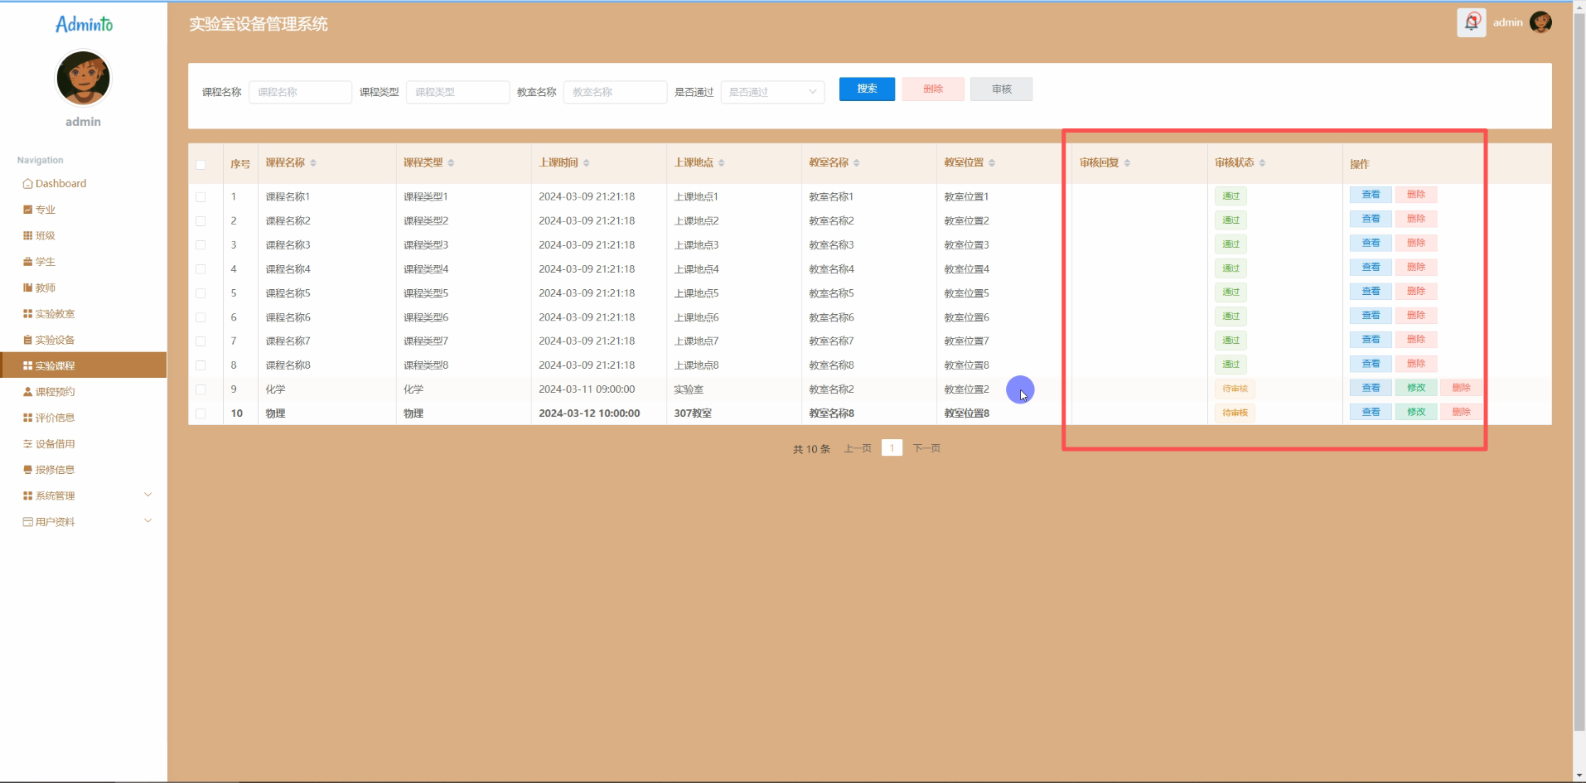
Task: Click 查看 for row 1 课程名称1
Action: pyautogui.click(x=1371, y=195)
